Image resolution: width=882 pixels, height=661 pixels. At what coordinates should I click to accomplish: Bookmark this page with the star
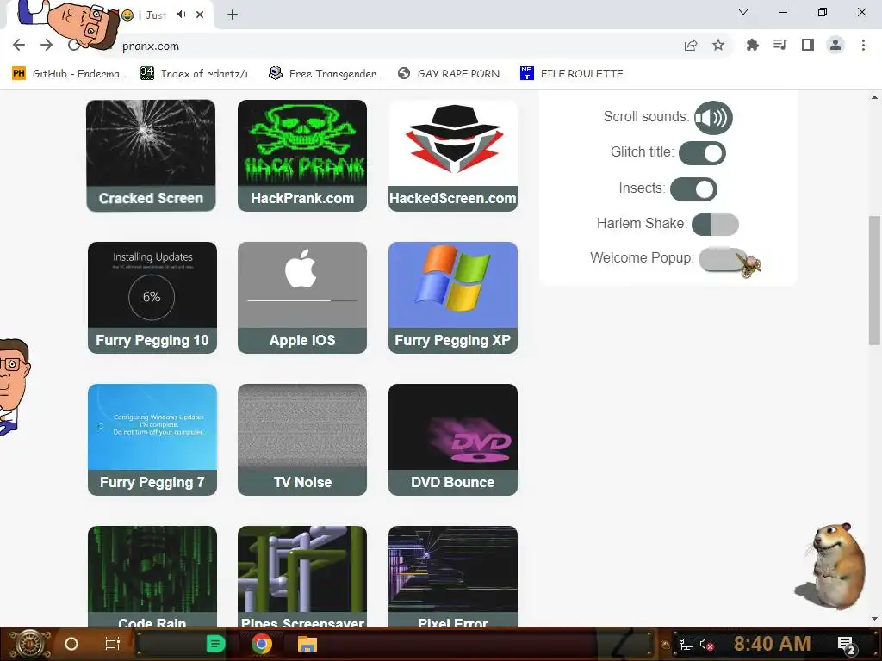(718, 46)
